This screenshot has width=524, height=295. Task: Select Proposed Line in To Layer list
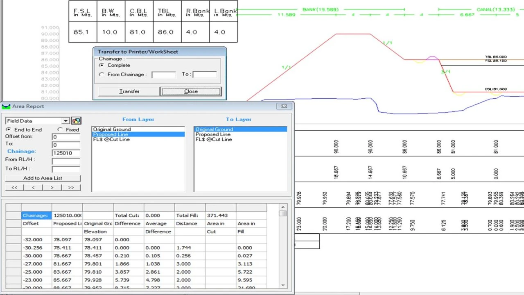tap(240, 134)
